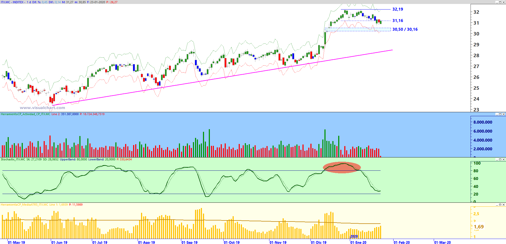The width and height of the screenshot is (506, 244).
Task: Select the magenta ascending trendline
Action: pyautogui.click(x=222, y=78)
